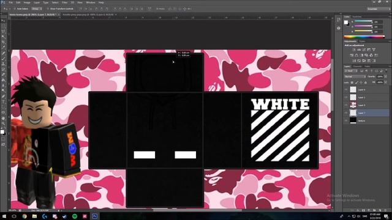Open the Filter menu

click(x=64, y=2)
